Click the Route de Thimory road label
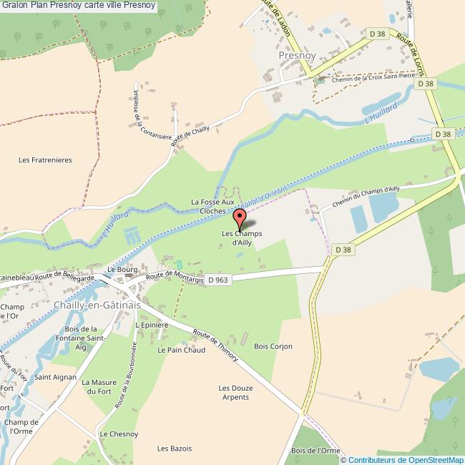 click(x=215, y=345)
